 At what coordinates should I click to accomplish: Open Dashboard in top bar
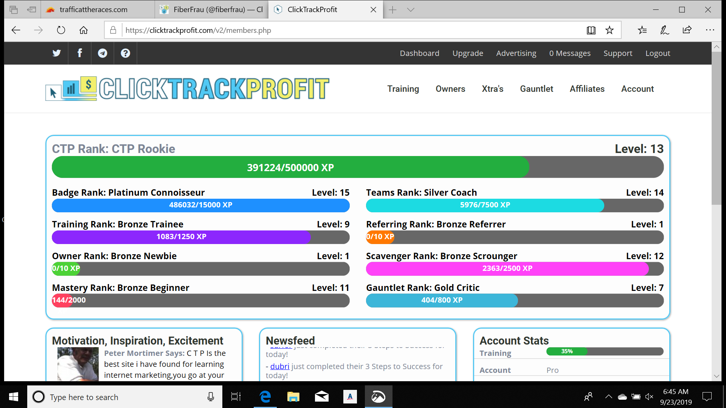[420, 53]
